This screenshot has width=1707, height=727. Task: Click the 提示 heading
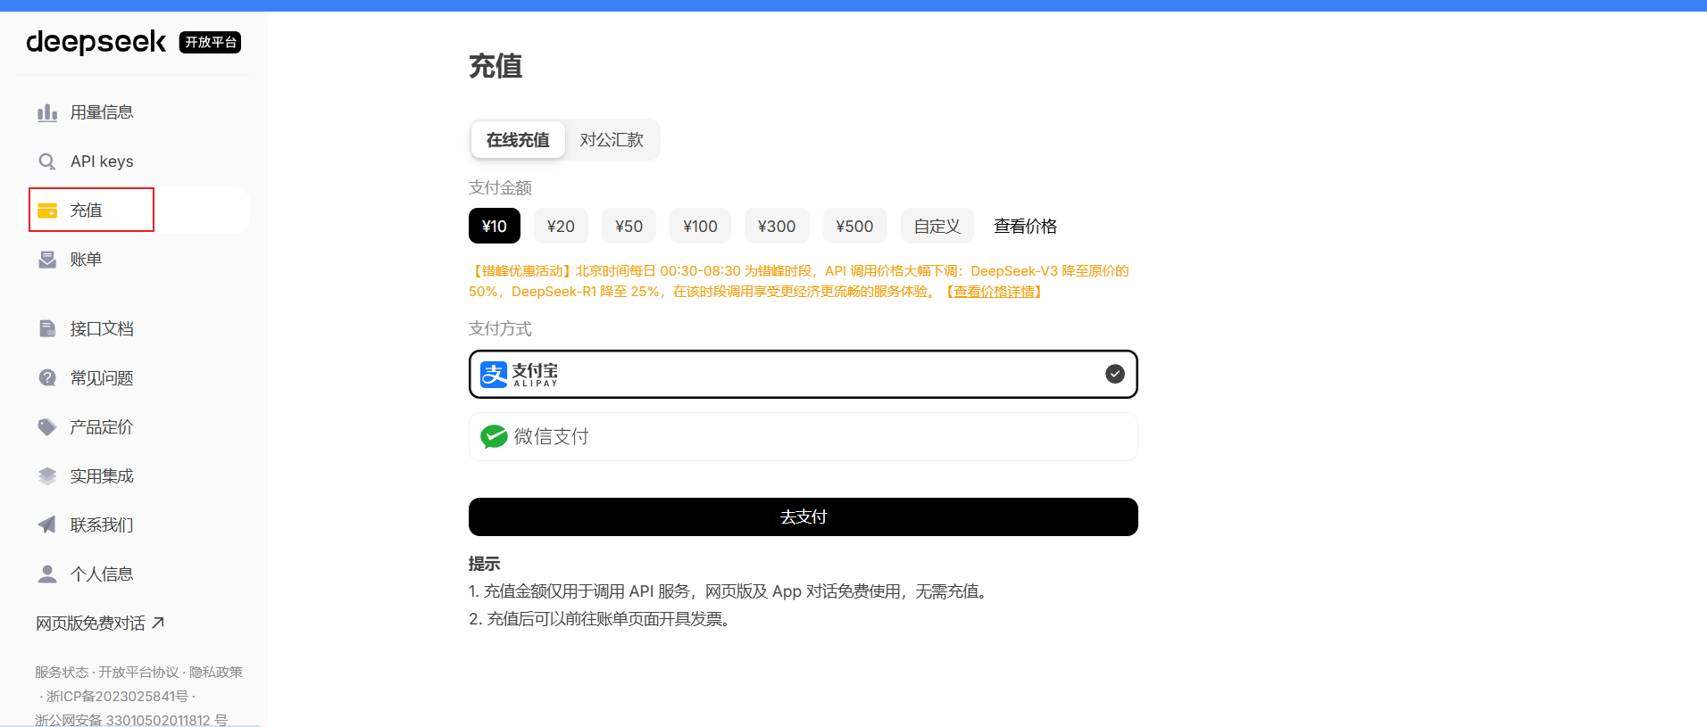pyautogui.click(x=484, y=564)
